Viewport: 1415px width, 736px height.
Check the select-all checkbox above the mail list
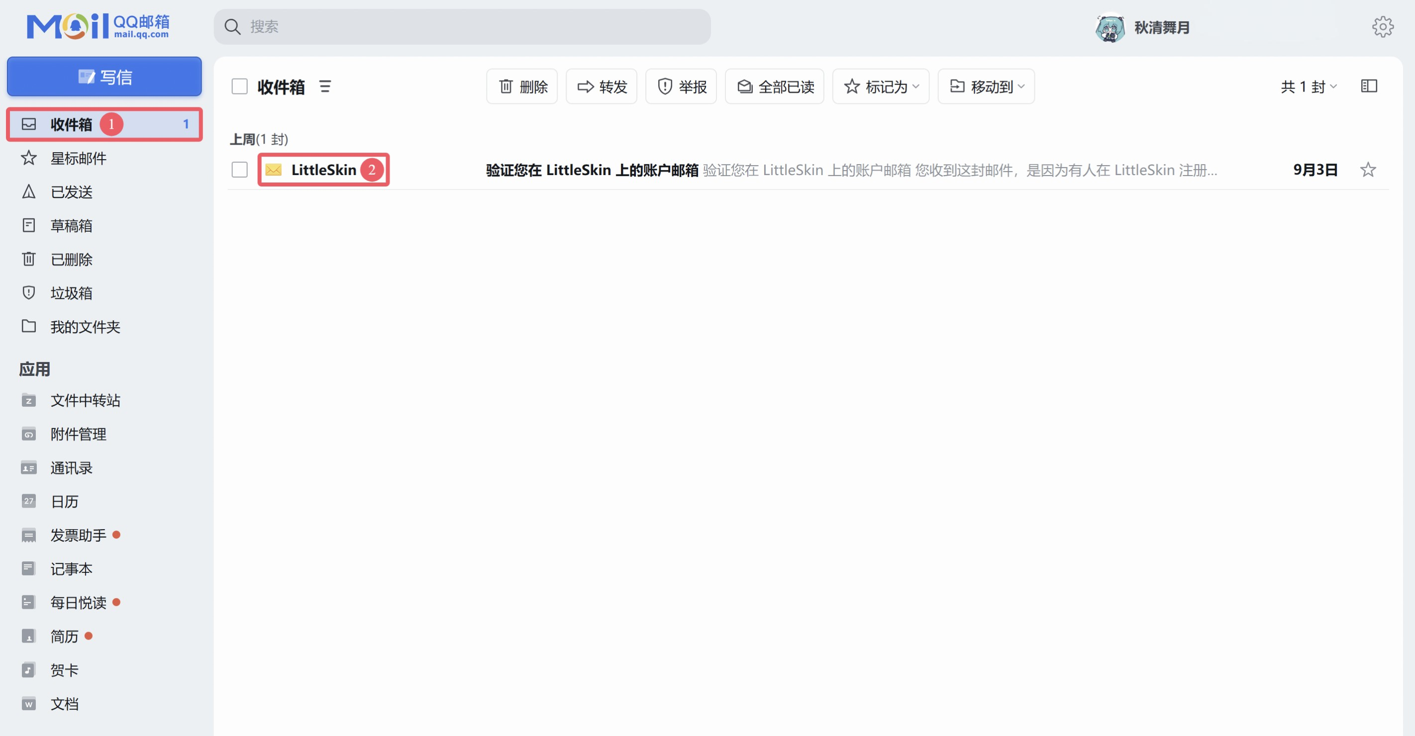[239, 86]
